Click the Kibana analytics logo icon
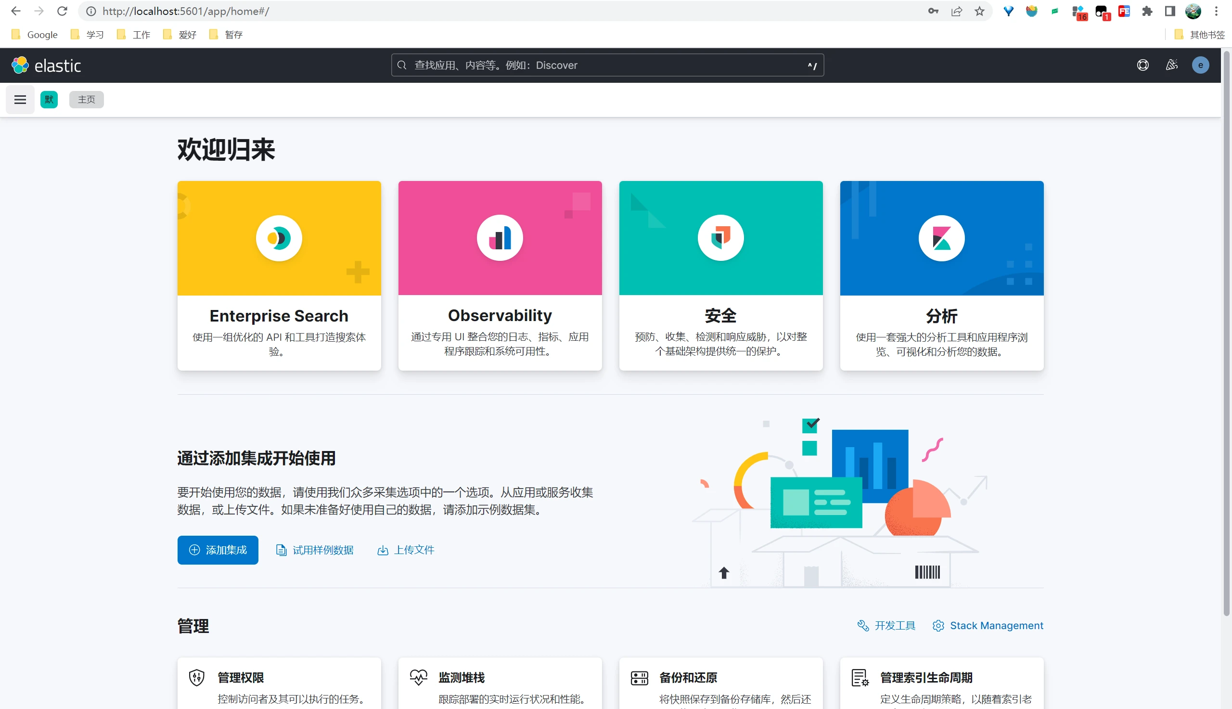The image size is (1232, 709). click(x=941, y=238)
